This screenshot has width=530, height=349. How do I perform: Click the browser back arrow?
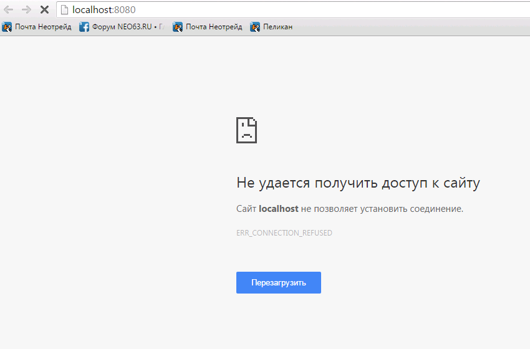(9, 10)
